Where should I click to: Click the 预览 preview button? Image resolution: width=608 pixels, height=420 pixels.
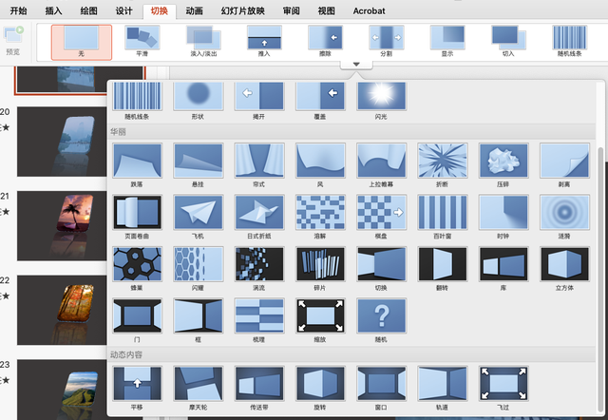pos(13,40)
